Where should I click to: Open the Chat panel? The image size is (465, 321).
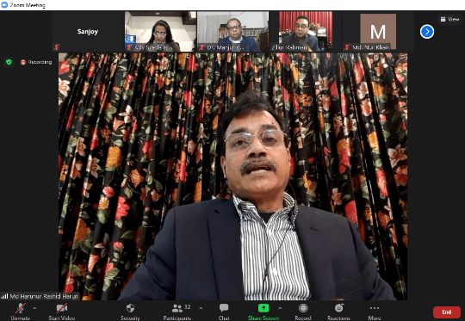[224, 312]
